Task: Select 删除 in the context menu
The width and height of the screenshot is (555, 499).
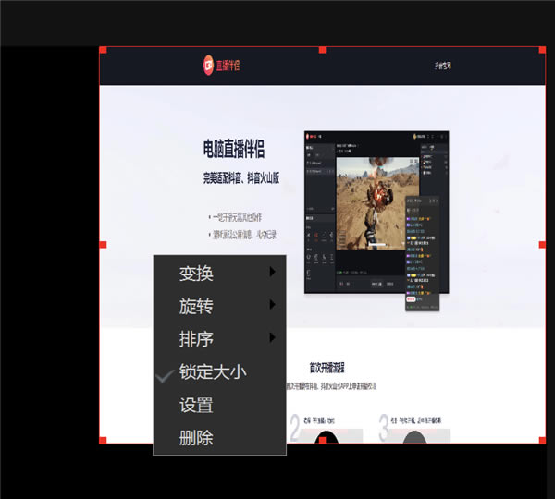Action: [196, 438]
